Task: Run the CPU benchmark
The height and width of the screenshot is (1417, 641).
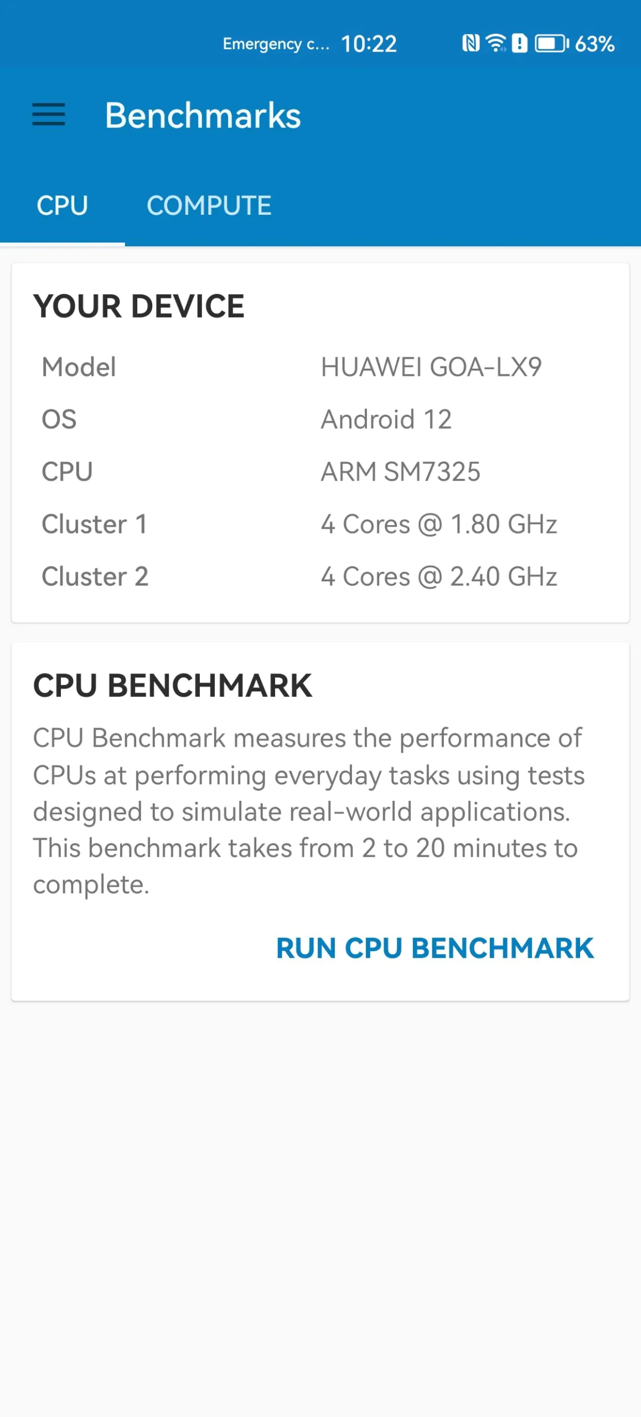Action: 435,948
